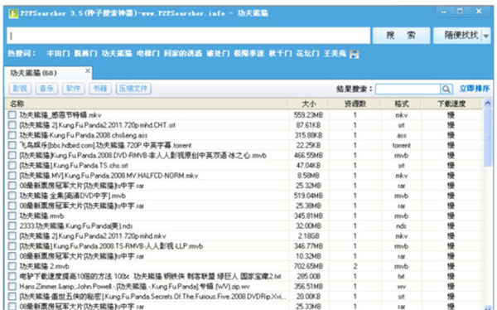Select the 功夫熊猫 (68) tab
This screenshot has height=310, width=497.
pos(47,73)
